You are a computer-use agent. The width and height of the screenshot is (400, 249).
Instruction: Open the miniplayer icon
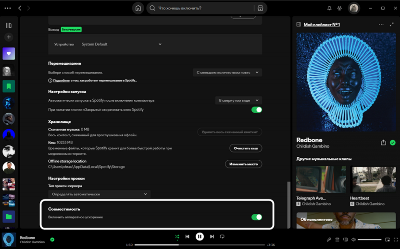(x=387, y=239)
